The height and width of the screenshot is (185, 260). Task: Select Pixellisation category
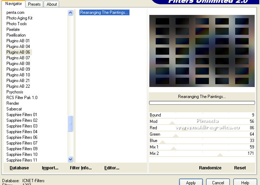tap(16, 35)
